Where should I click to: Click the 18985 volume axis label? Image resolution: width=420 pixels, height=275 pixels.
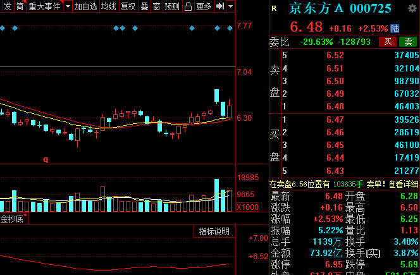click(248, 177)
